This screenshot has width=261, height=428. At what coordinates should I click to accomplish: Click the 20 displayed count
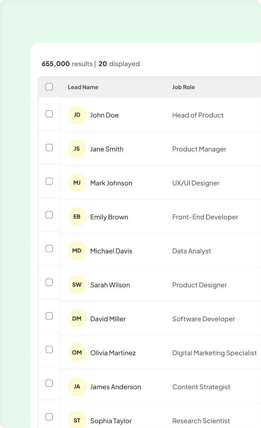tap(119, 64)
